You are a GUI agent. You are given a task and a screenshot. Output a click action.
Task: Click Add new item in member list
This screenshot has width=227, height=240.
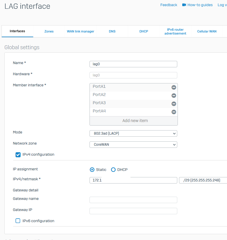pyautogui.click(x=135, y=121)
